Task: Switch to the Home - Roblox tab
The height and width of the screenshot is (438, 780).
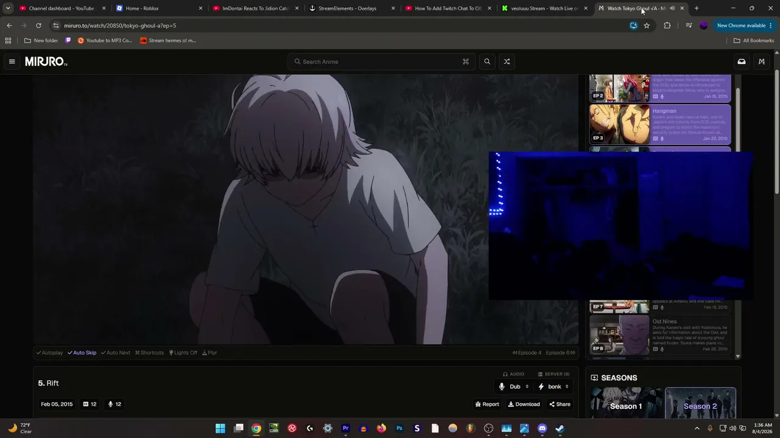Action: pos(158,9)
